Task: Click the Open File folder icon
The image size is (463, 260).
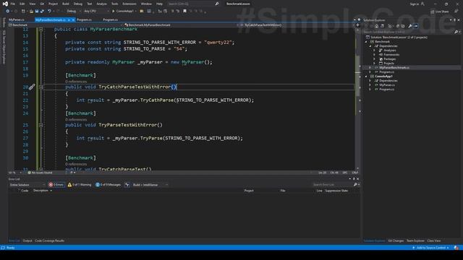Action: click(31, 12)
